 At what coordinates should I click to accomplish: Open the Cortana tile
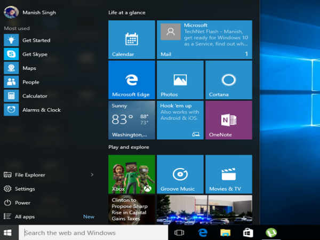coord(228,79)
